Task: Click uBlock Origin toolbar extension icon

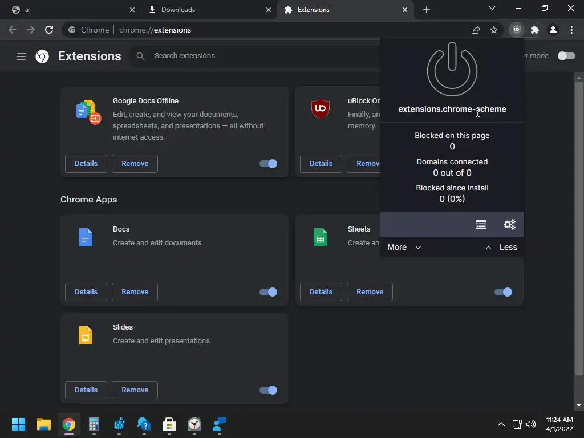Action: [x=516, y=30]
